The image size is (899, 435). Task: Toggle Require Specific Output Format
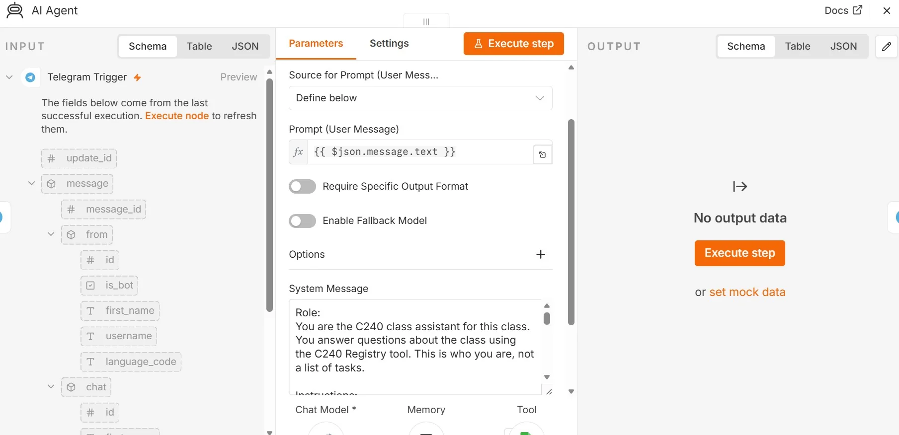tap(302, 186)
